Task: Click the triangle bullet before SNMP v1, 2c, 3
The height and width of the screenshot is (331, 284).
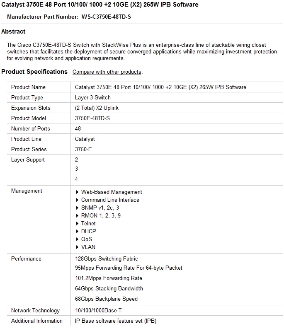Action: [x=78, y=208]
